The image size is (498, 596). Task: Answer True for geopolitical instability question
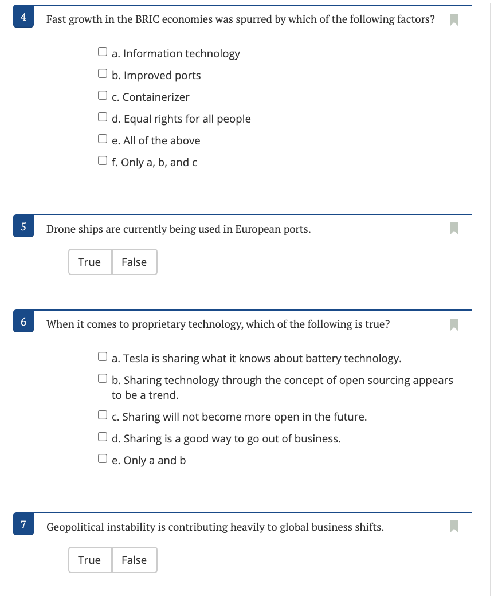(x=90, y=560)
